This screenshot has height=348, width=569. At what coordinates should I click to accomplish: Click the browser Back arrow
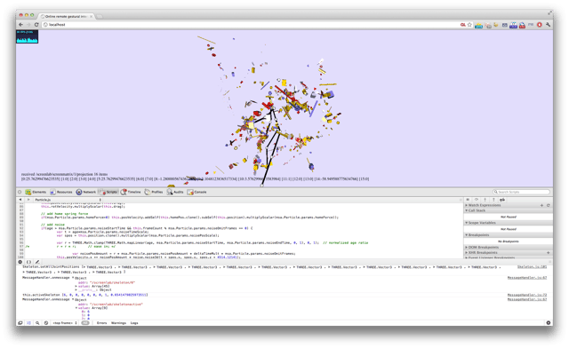[20, 25]
